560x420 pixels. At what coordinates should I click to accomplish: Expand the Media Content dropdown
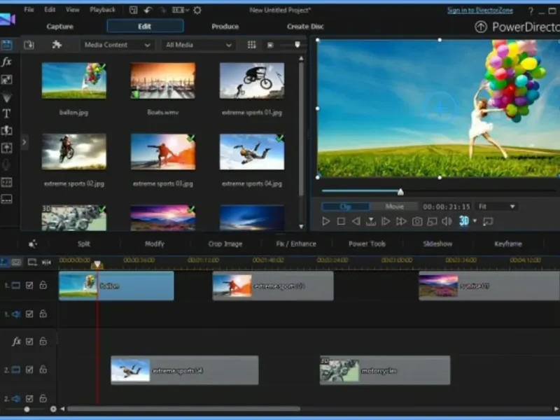117,45
